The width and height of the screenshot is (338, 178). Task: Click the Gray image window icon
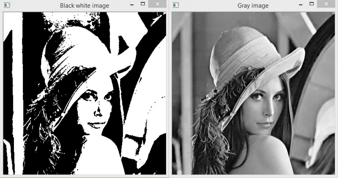click(176, 5)
